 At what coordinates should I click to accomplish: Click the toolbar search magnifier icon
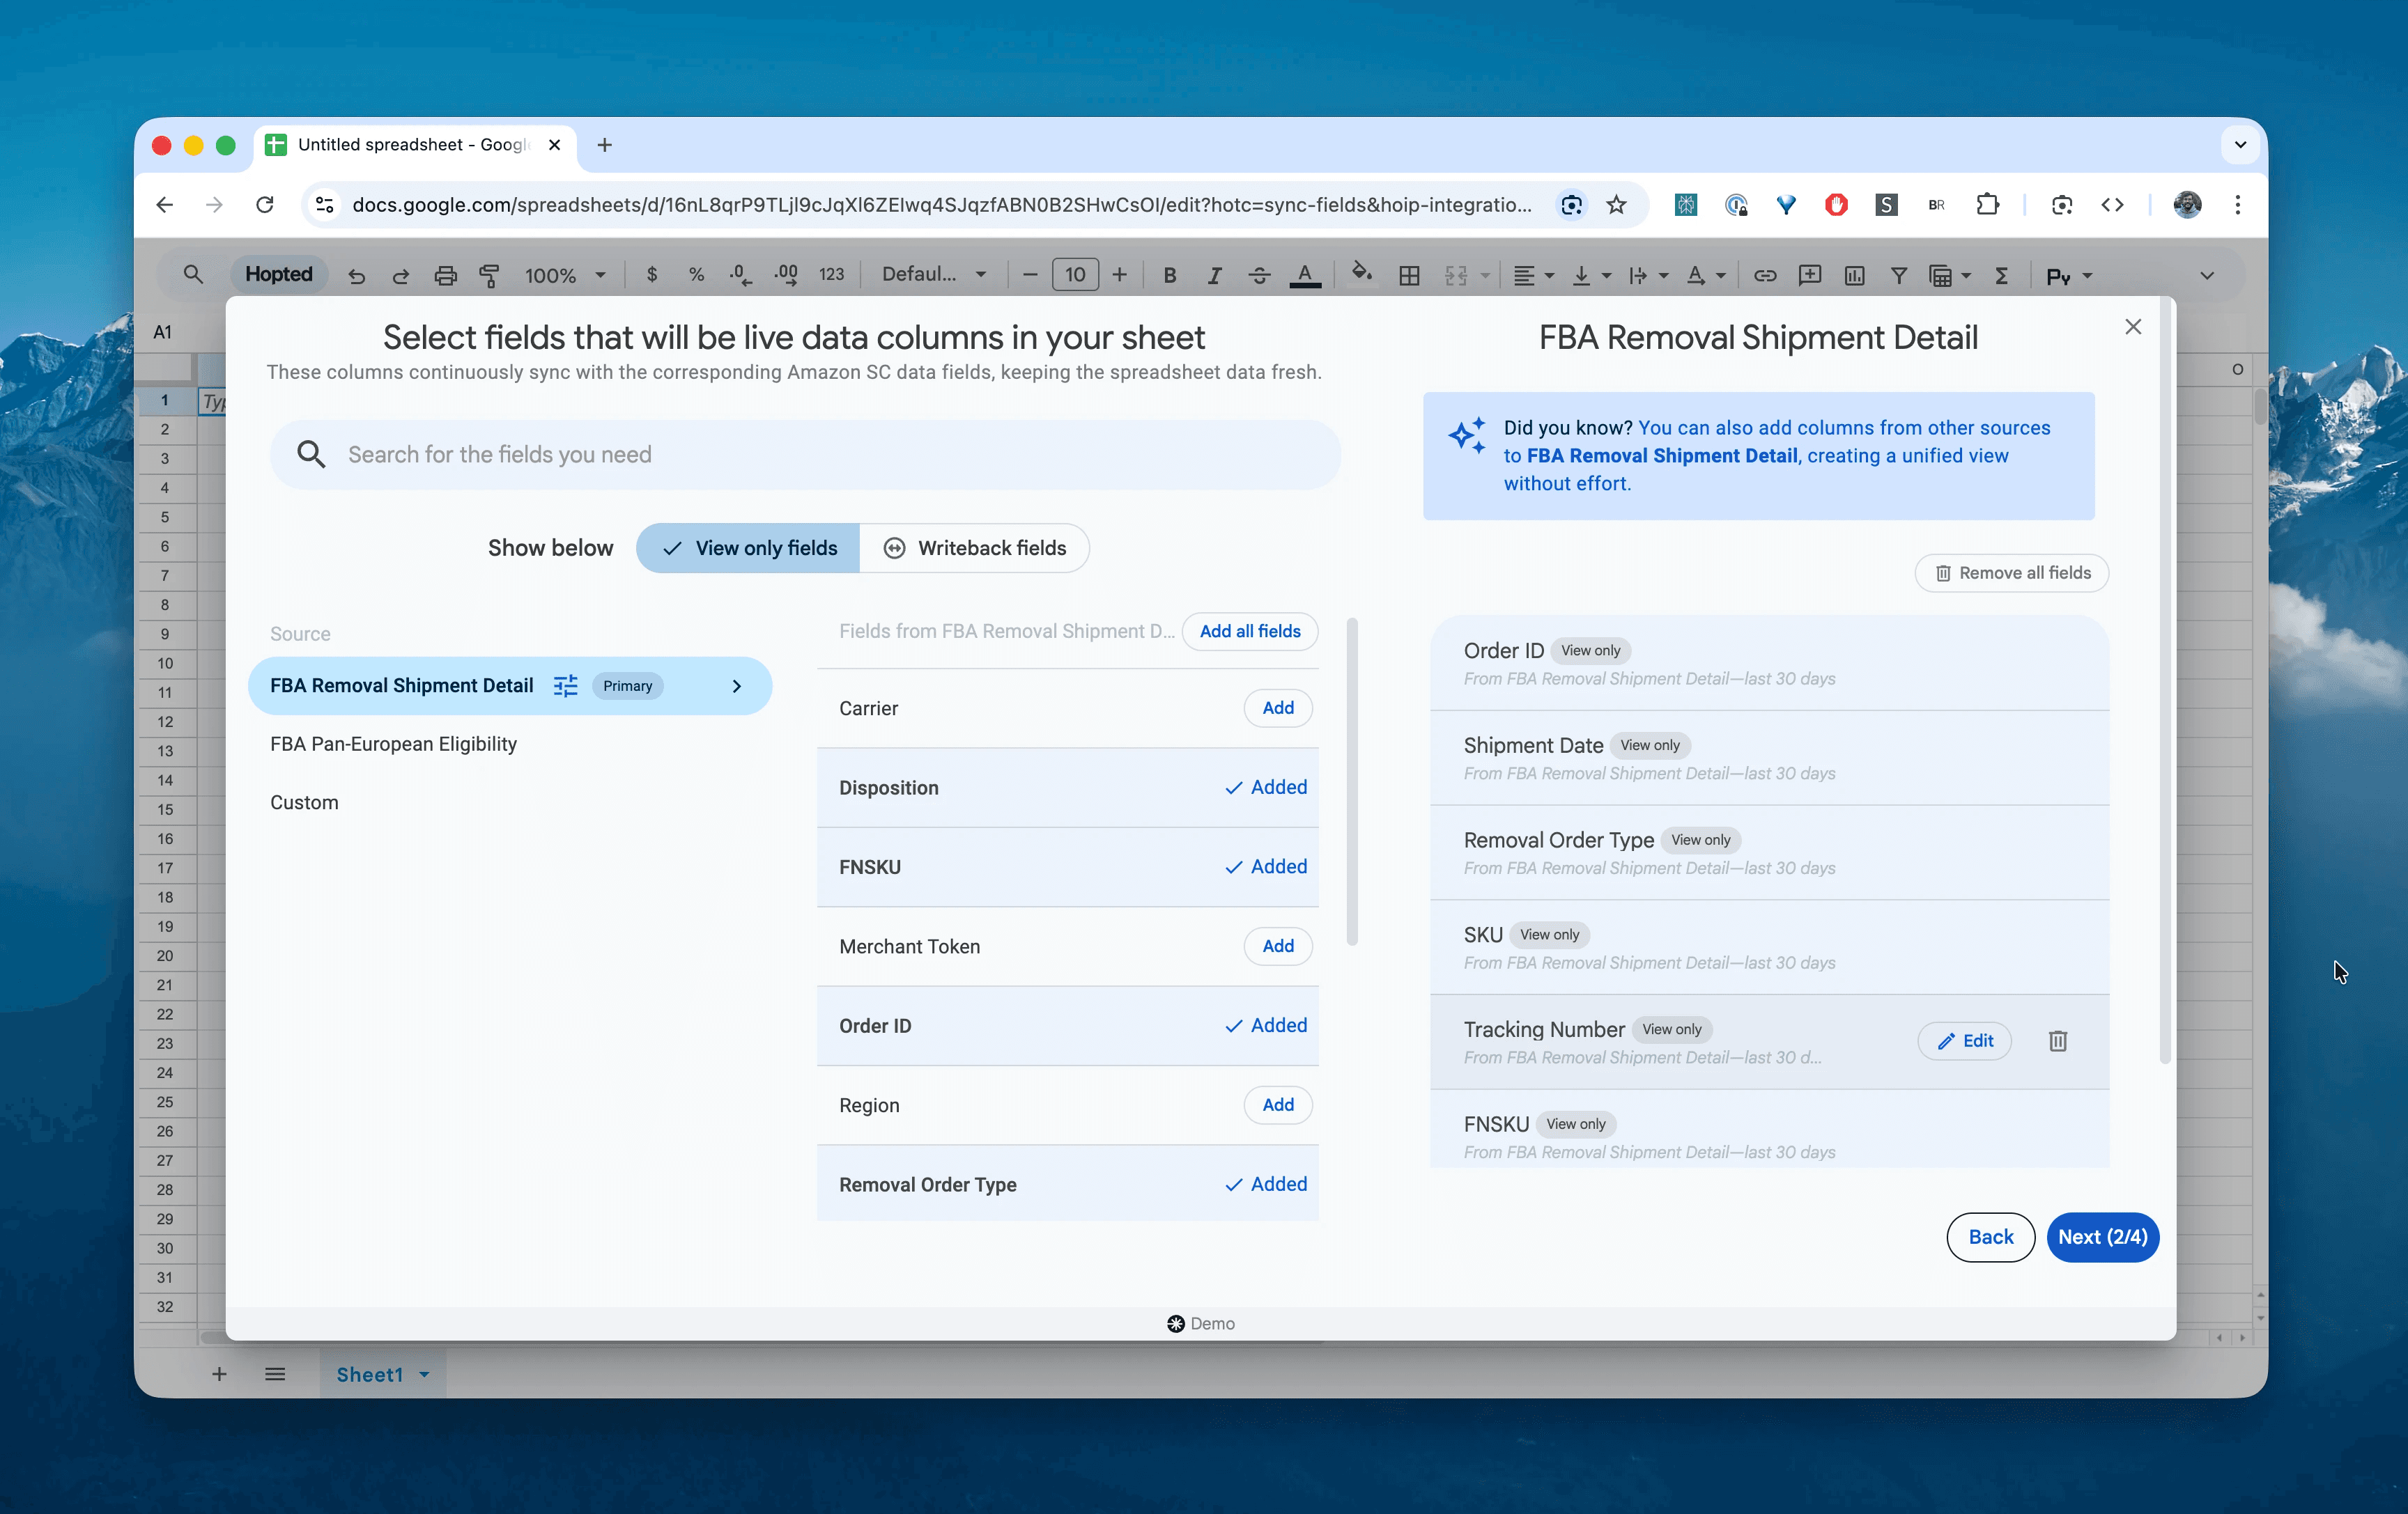click(193, 274)
